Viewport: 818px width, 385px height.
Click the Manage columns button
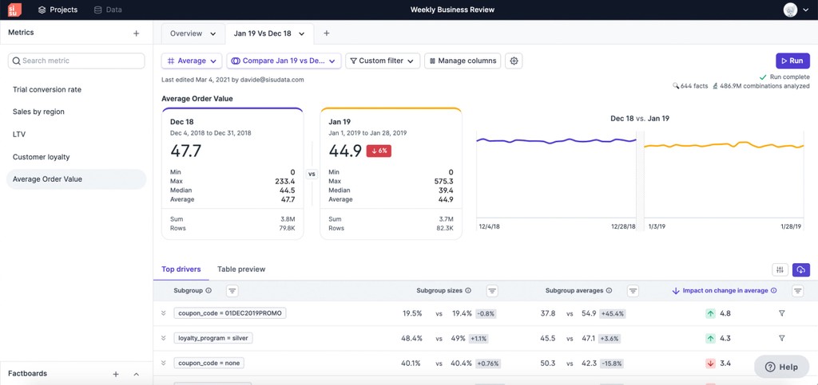point(463,61)
